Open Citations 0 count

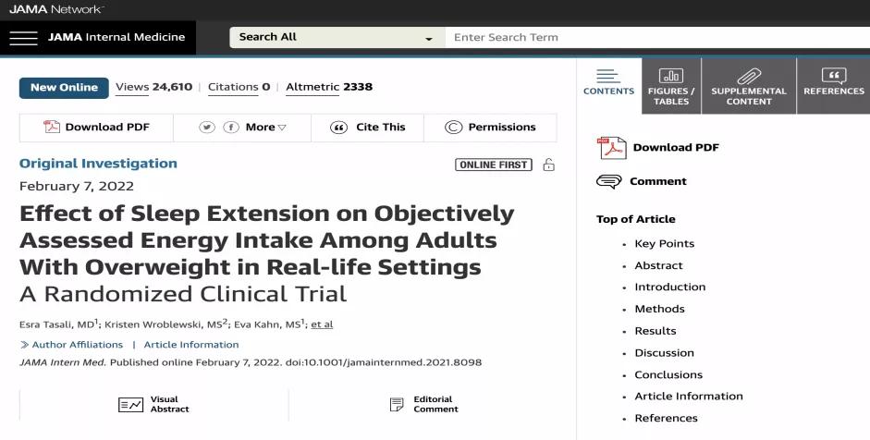tap(239, 87)
